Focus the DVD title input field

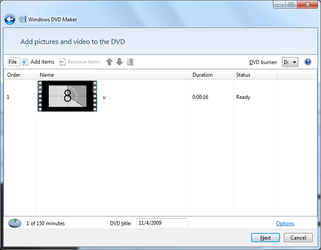pos(162,223)
